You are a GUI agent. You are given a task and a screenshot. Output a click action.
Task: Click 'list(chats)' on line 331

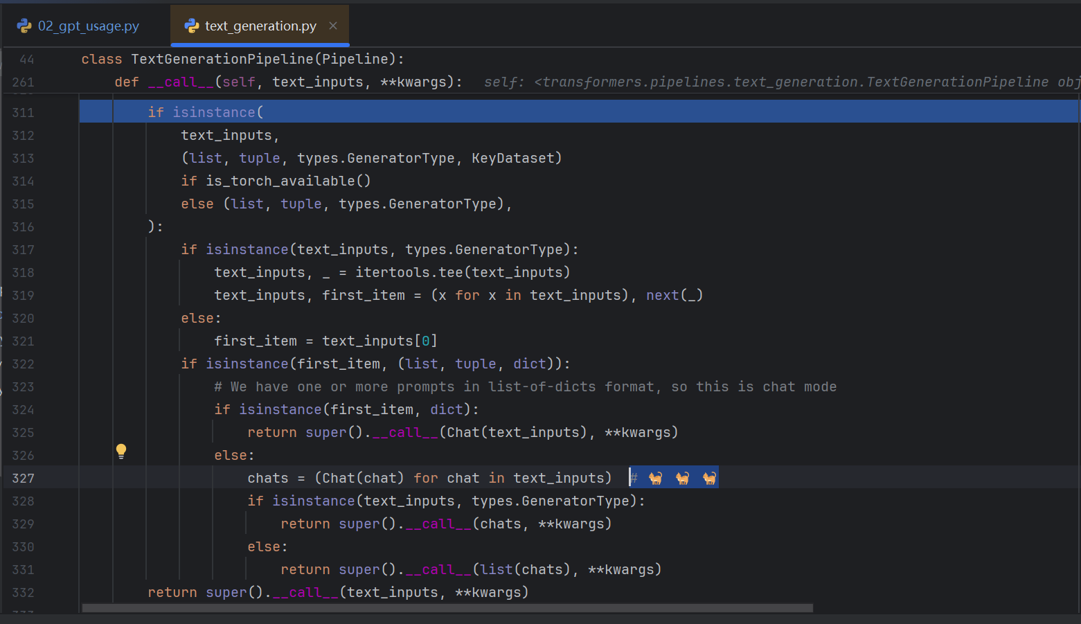(526, 569)
